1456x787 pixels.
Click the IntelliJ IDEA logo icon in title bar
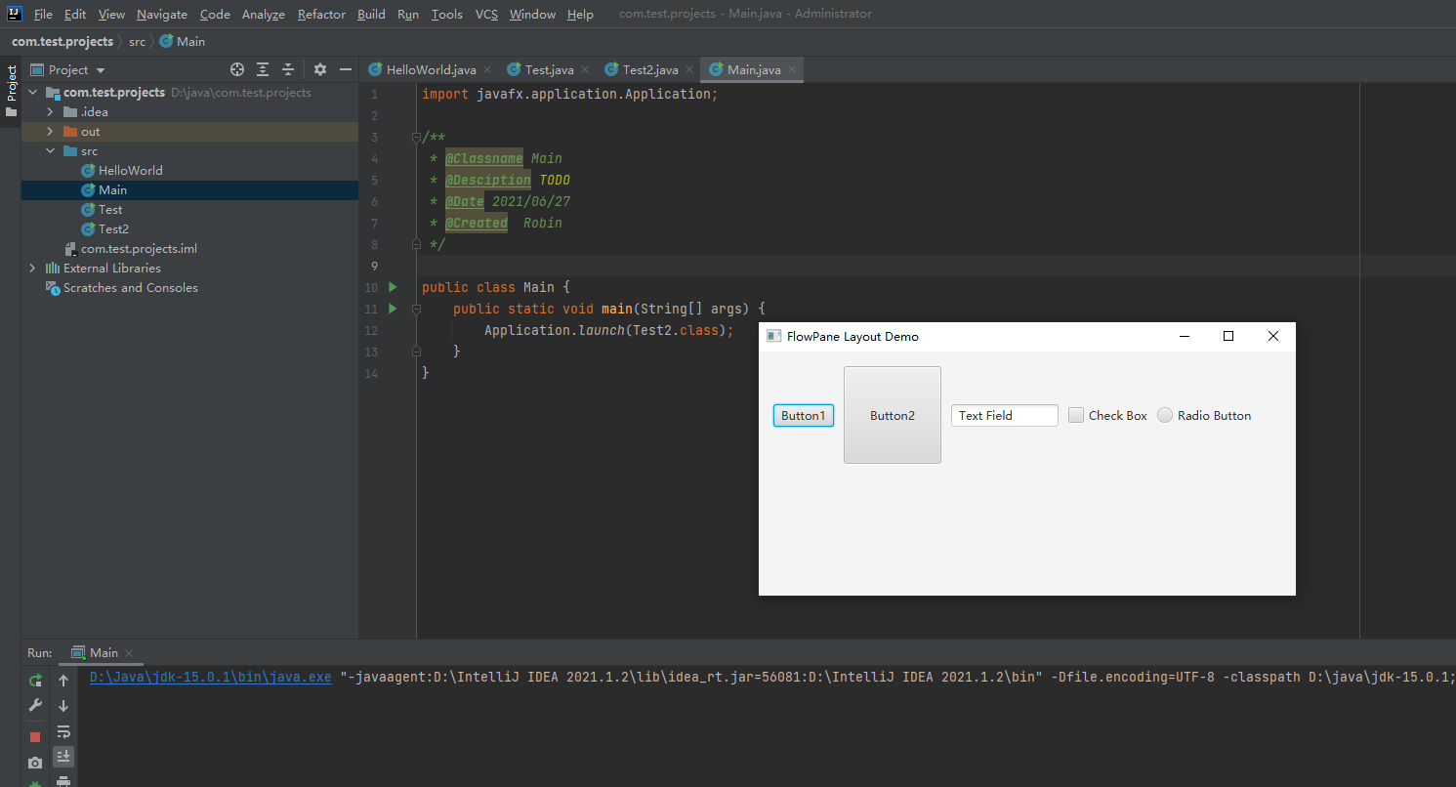15,14
